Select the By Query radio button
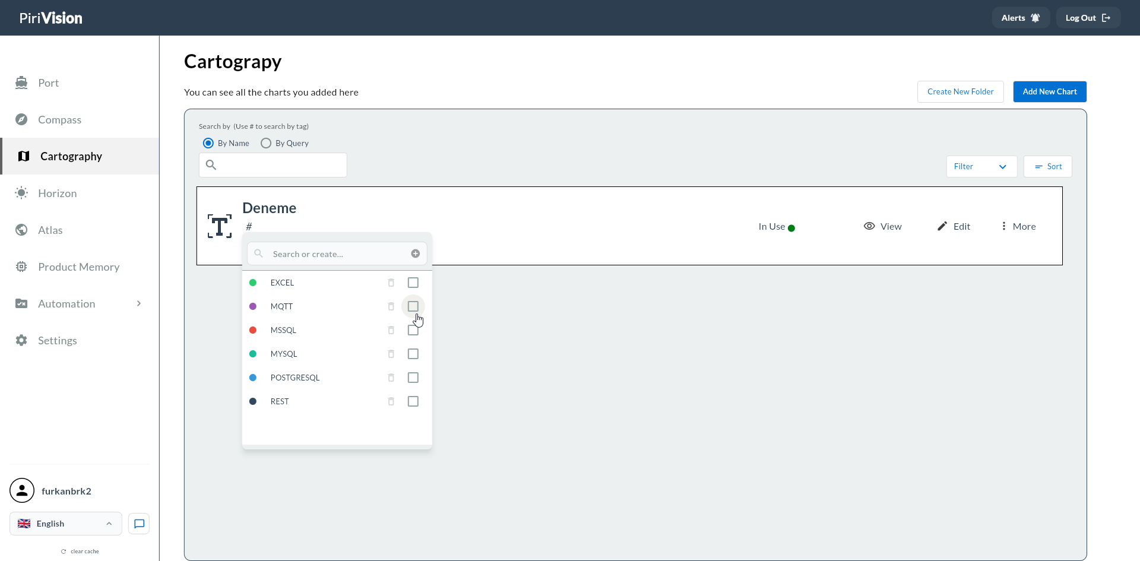 click(x=266, y=143)
